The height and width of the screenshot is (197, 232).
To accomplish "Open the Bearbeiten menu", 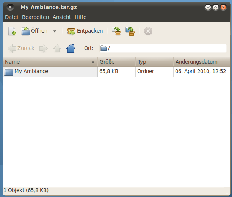I will tap(36, 17).
